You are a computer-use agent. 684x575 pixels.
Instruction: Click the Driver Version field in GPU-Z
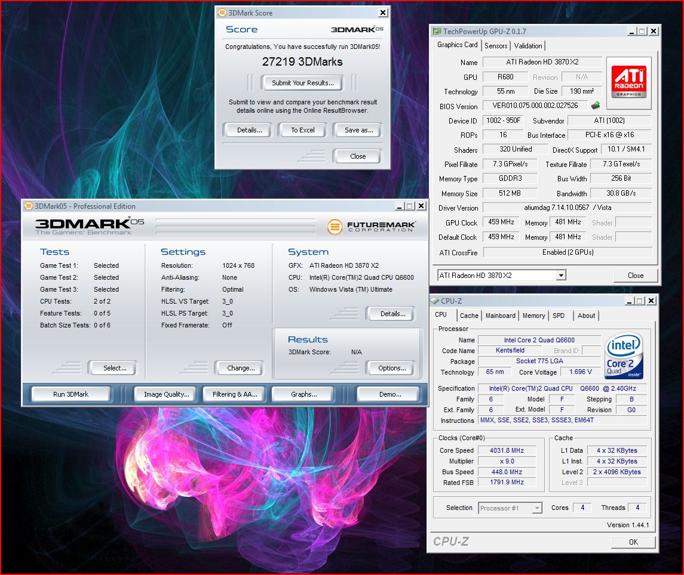click(x=567, y=208)
